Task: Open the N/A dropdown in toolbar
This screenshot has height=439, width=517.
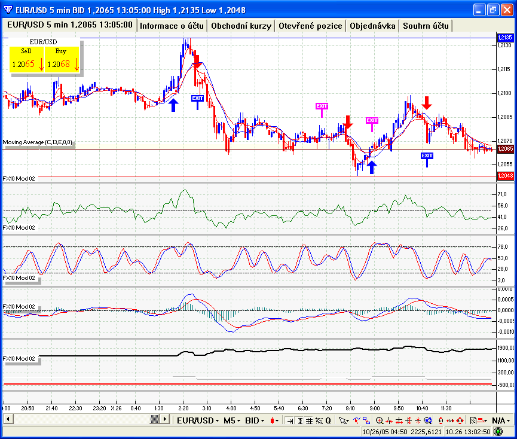Action: click(x=501, y=420)
